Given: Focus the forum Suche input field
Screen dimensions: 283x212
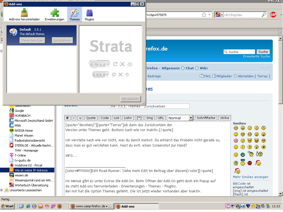Looking at the screenshot, I should 239,52.
